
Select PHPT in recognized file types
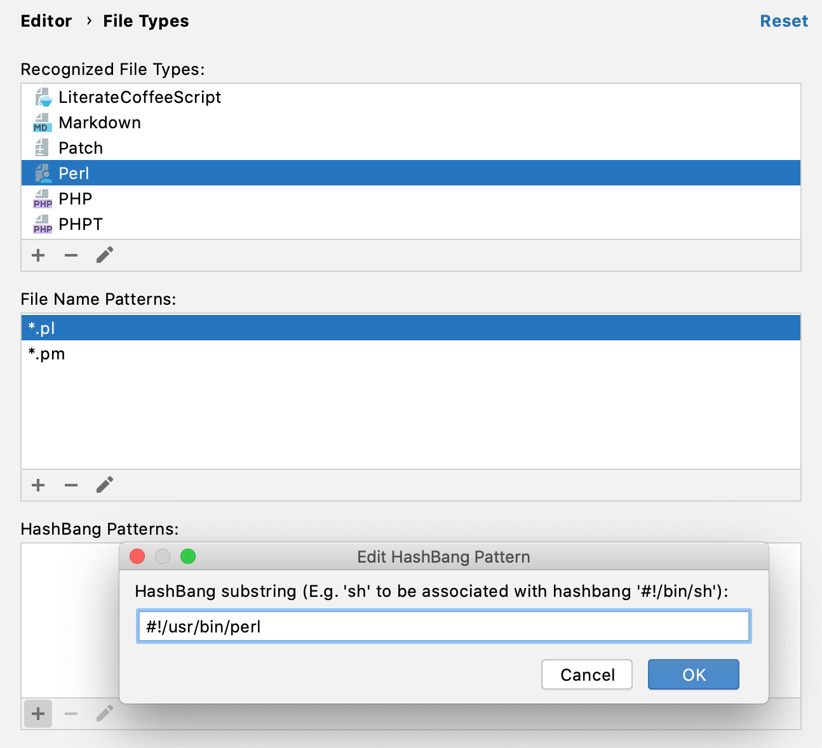(411, 224)
